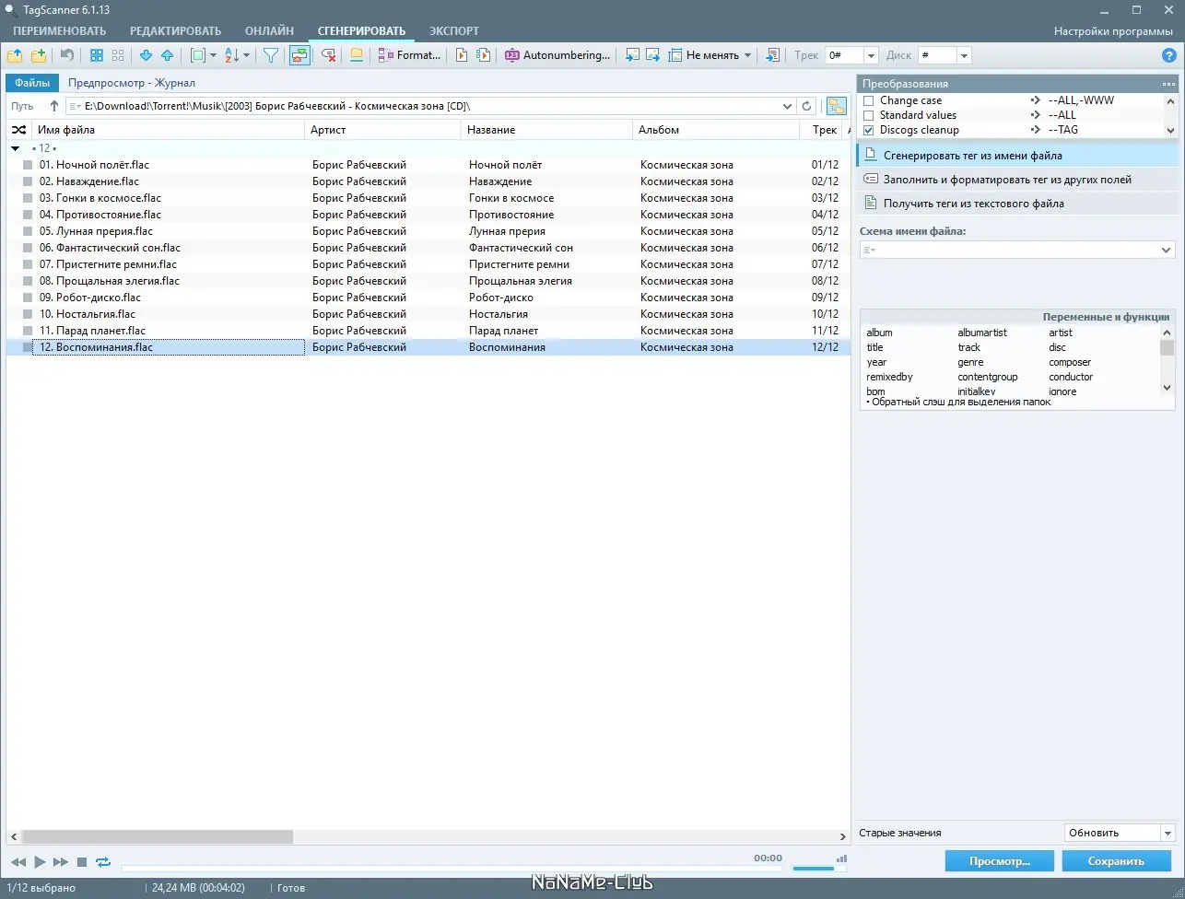Disable the Discogs cleanup option
This screenshot has width=1185, height=899.
(870, 129)
